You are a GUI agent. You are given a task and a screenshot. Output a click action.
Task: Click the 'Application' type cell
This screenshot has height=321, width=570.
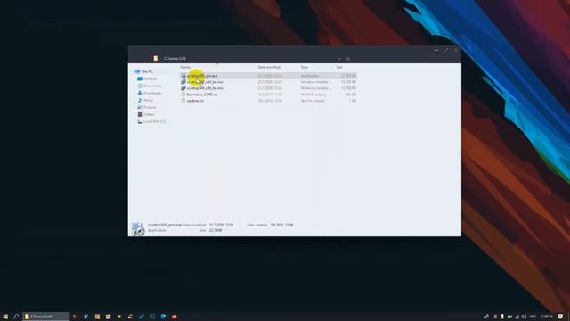310,76
